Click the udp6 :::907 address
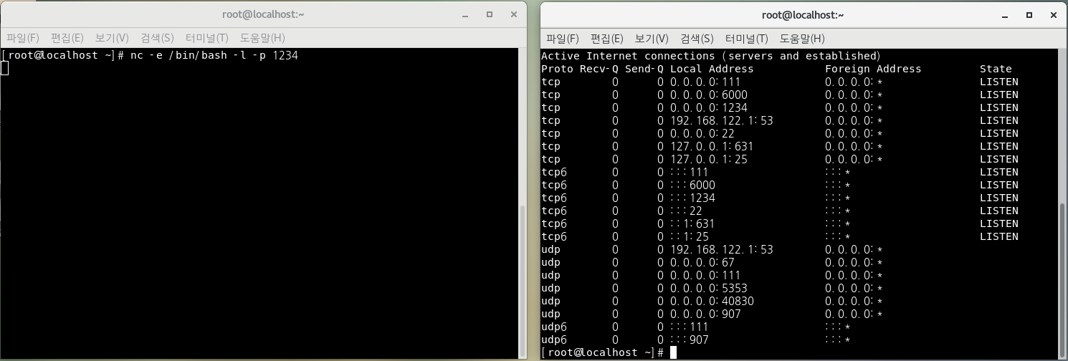The image size is (1068, 361). pyautogui.click(x=690, y=340)
